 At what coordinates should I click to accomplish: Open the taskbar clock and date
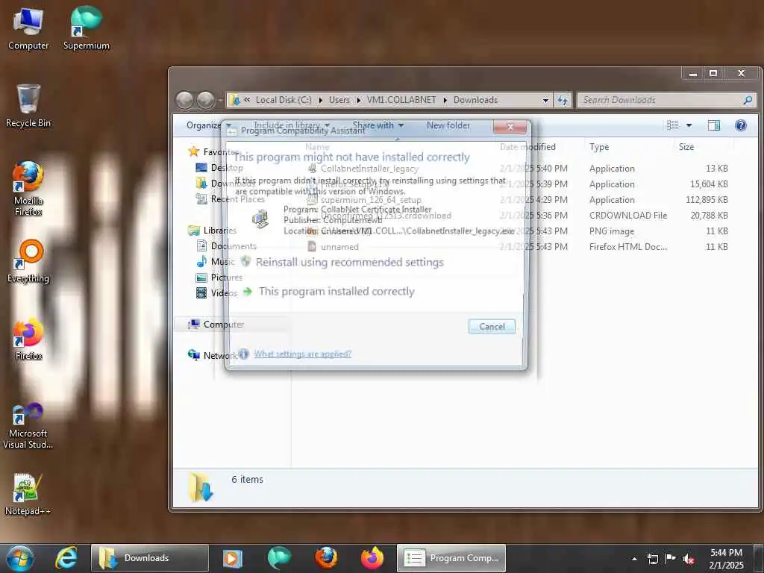(726, 559)
